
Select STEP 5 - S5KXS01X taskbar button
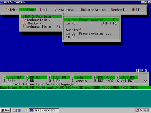pos(44,110)
